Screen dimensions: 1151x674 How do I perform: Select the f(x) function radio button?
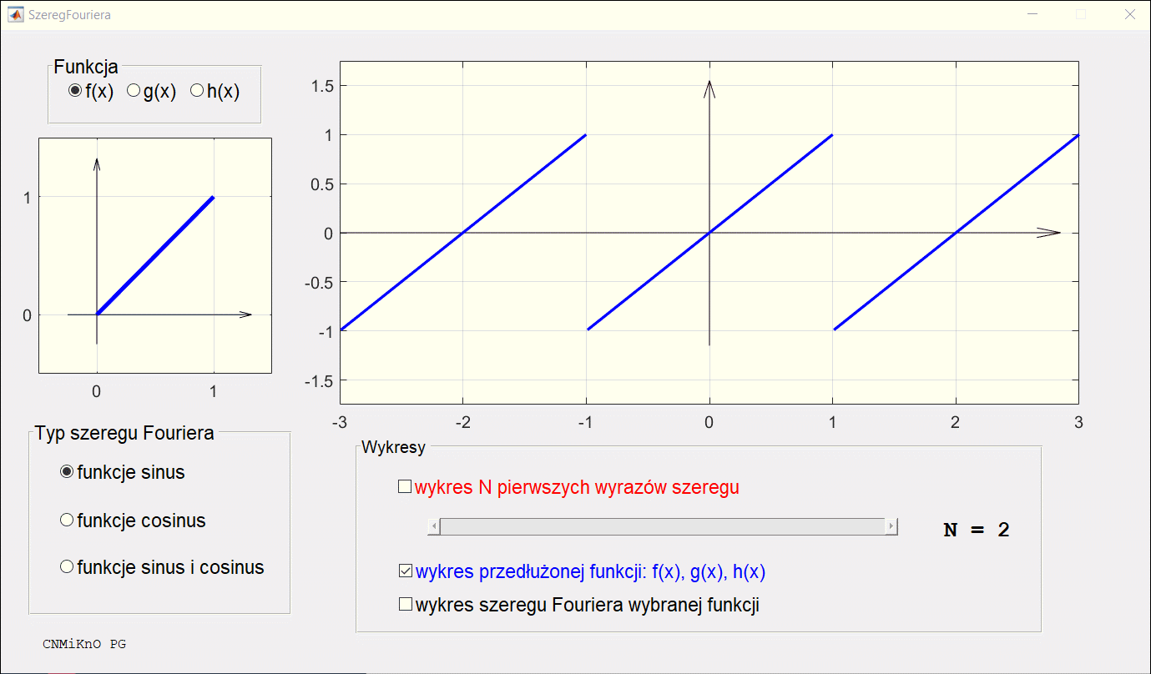coord(75,91)
